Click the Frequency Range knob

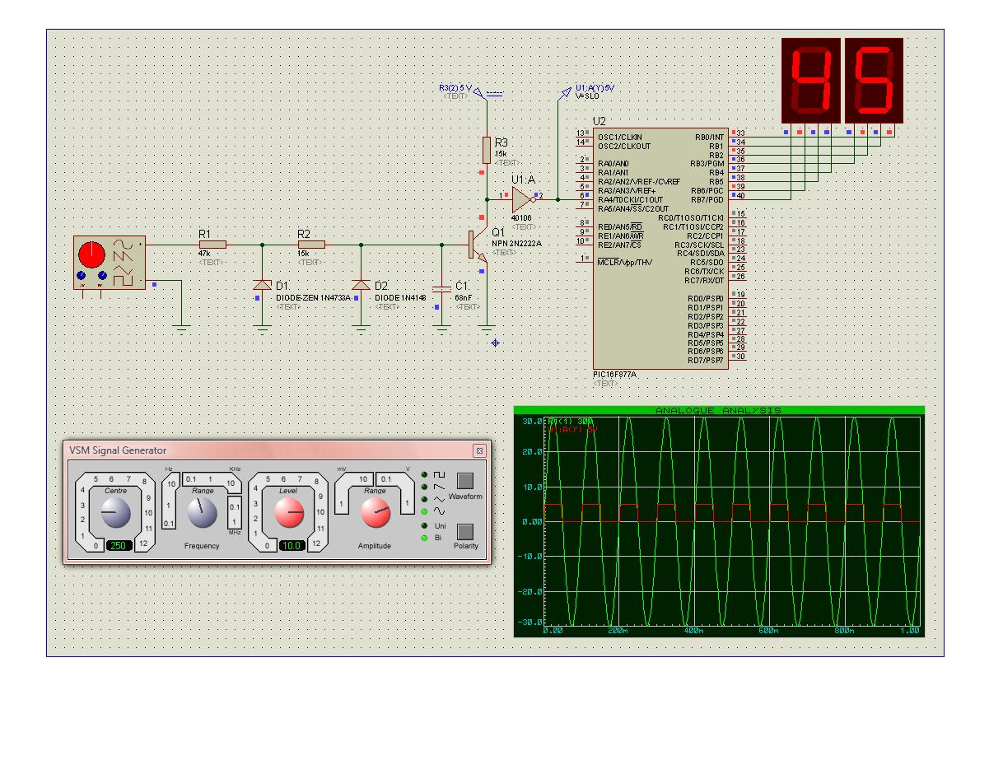pyautogui.click(x=202, y=513)
